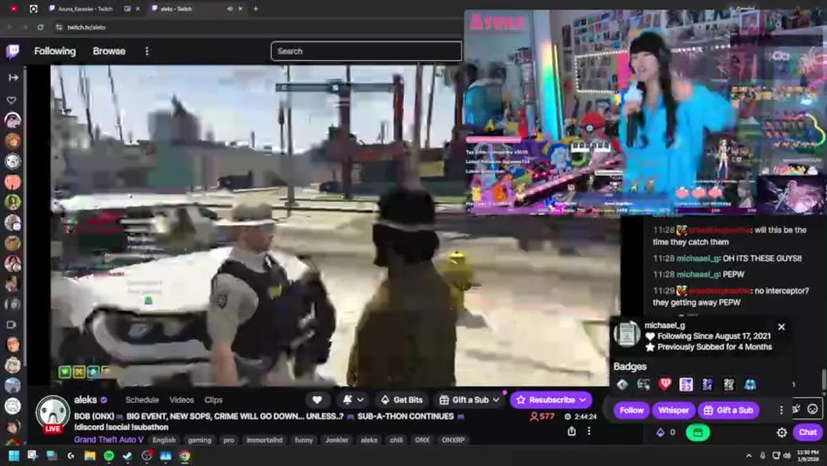Select the ONXRP tag
This screenshot has width=827, height=466.
click(x=453, y=440)
